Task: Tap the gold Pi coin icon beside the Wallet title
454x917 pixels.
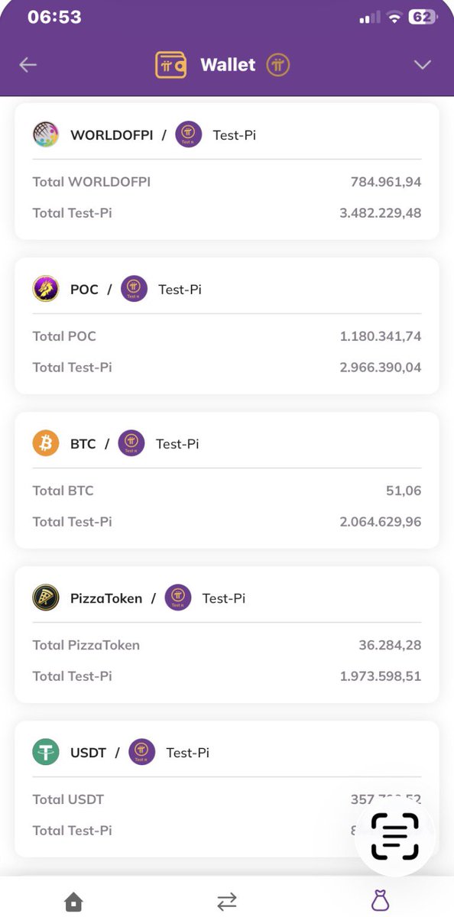Action: 278,65
